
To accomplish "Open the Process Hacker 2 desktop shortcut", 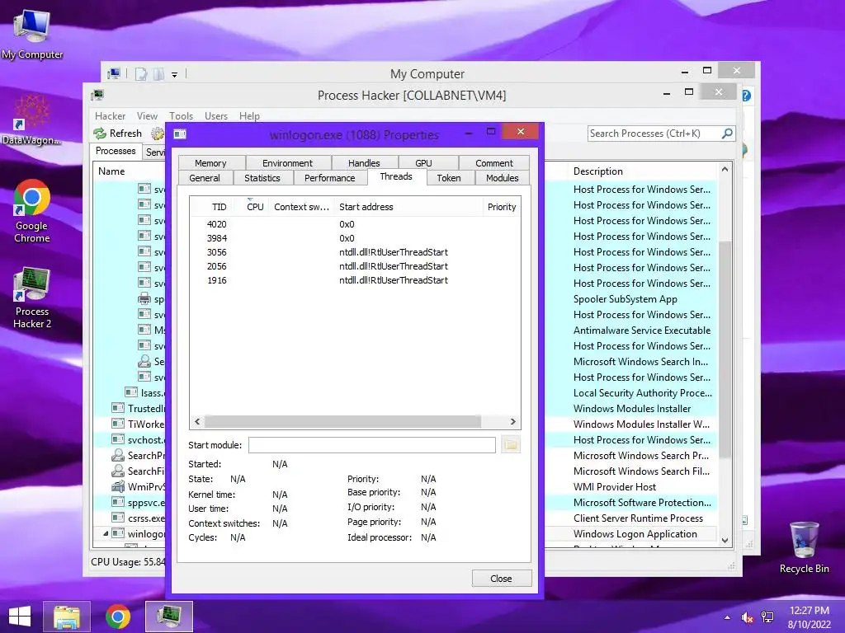I will coord(32,297).
